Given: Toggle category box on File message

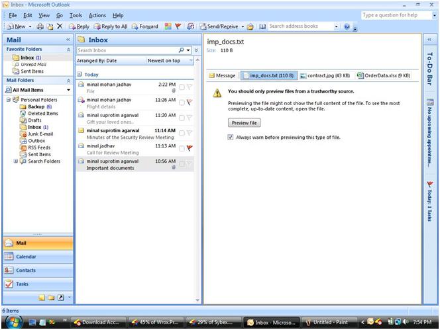Looking at the screenshot, I should 182,87.
